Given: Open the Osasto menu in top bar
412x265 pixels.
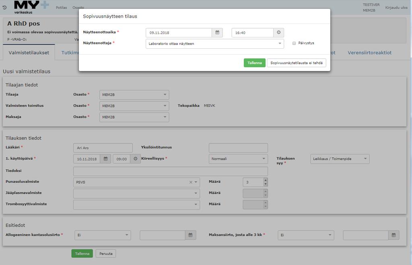Looking at the screenshot, I should (78, 8).
